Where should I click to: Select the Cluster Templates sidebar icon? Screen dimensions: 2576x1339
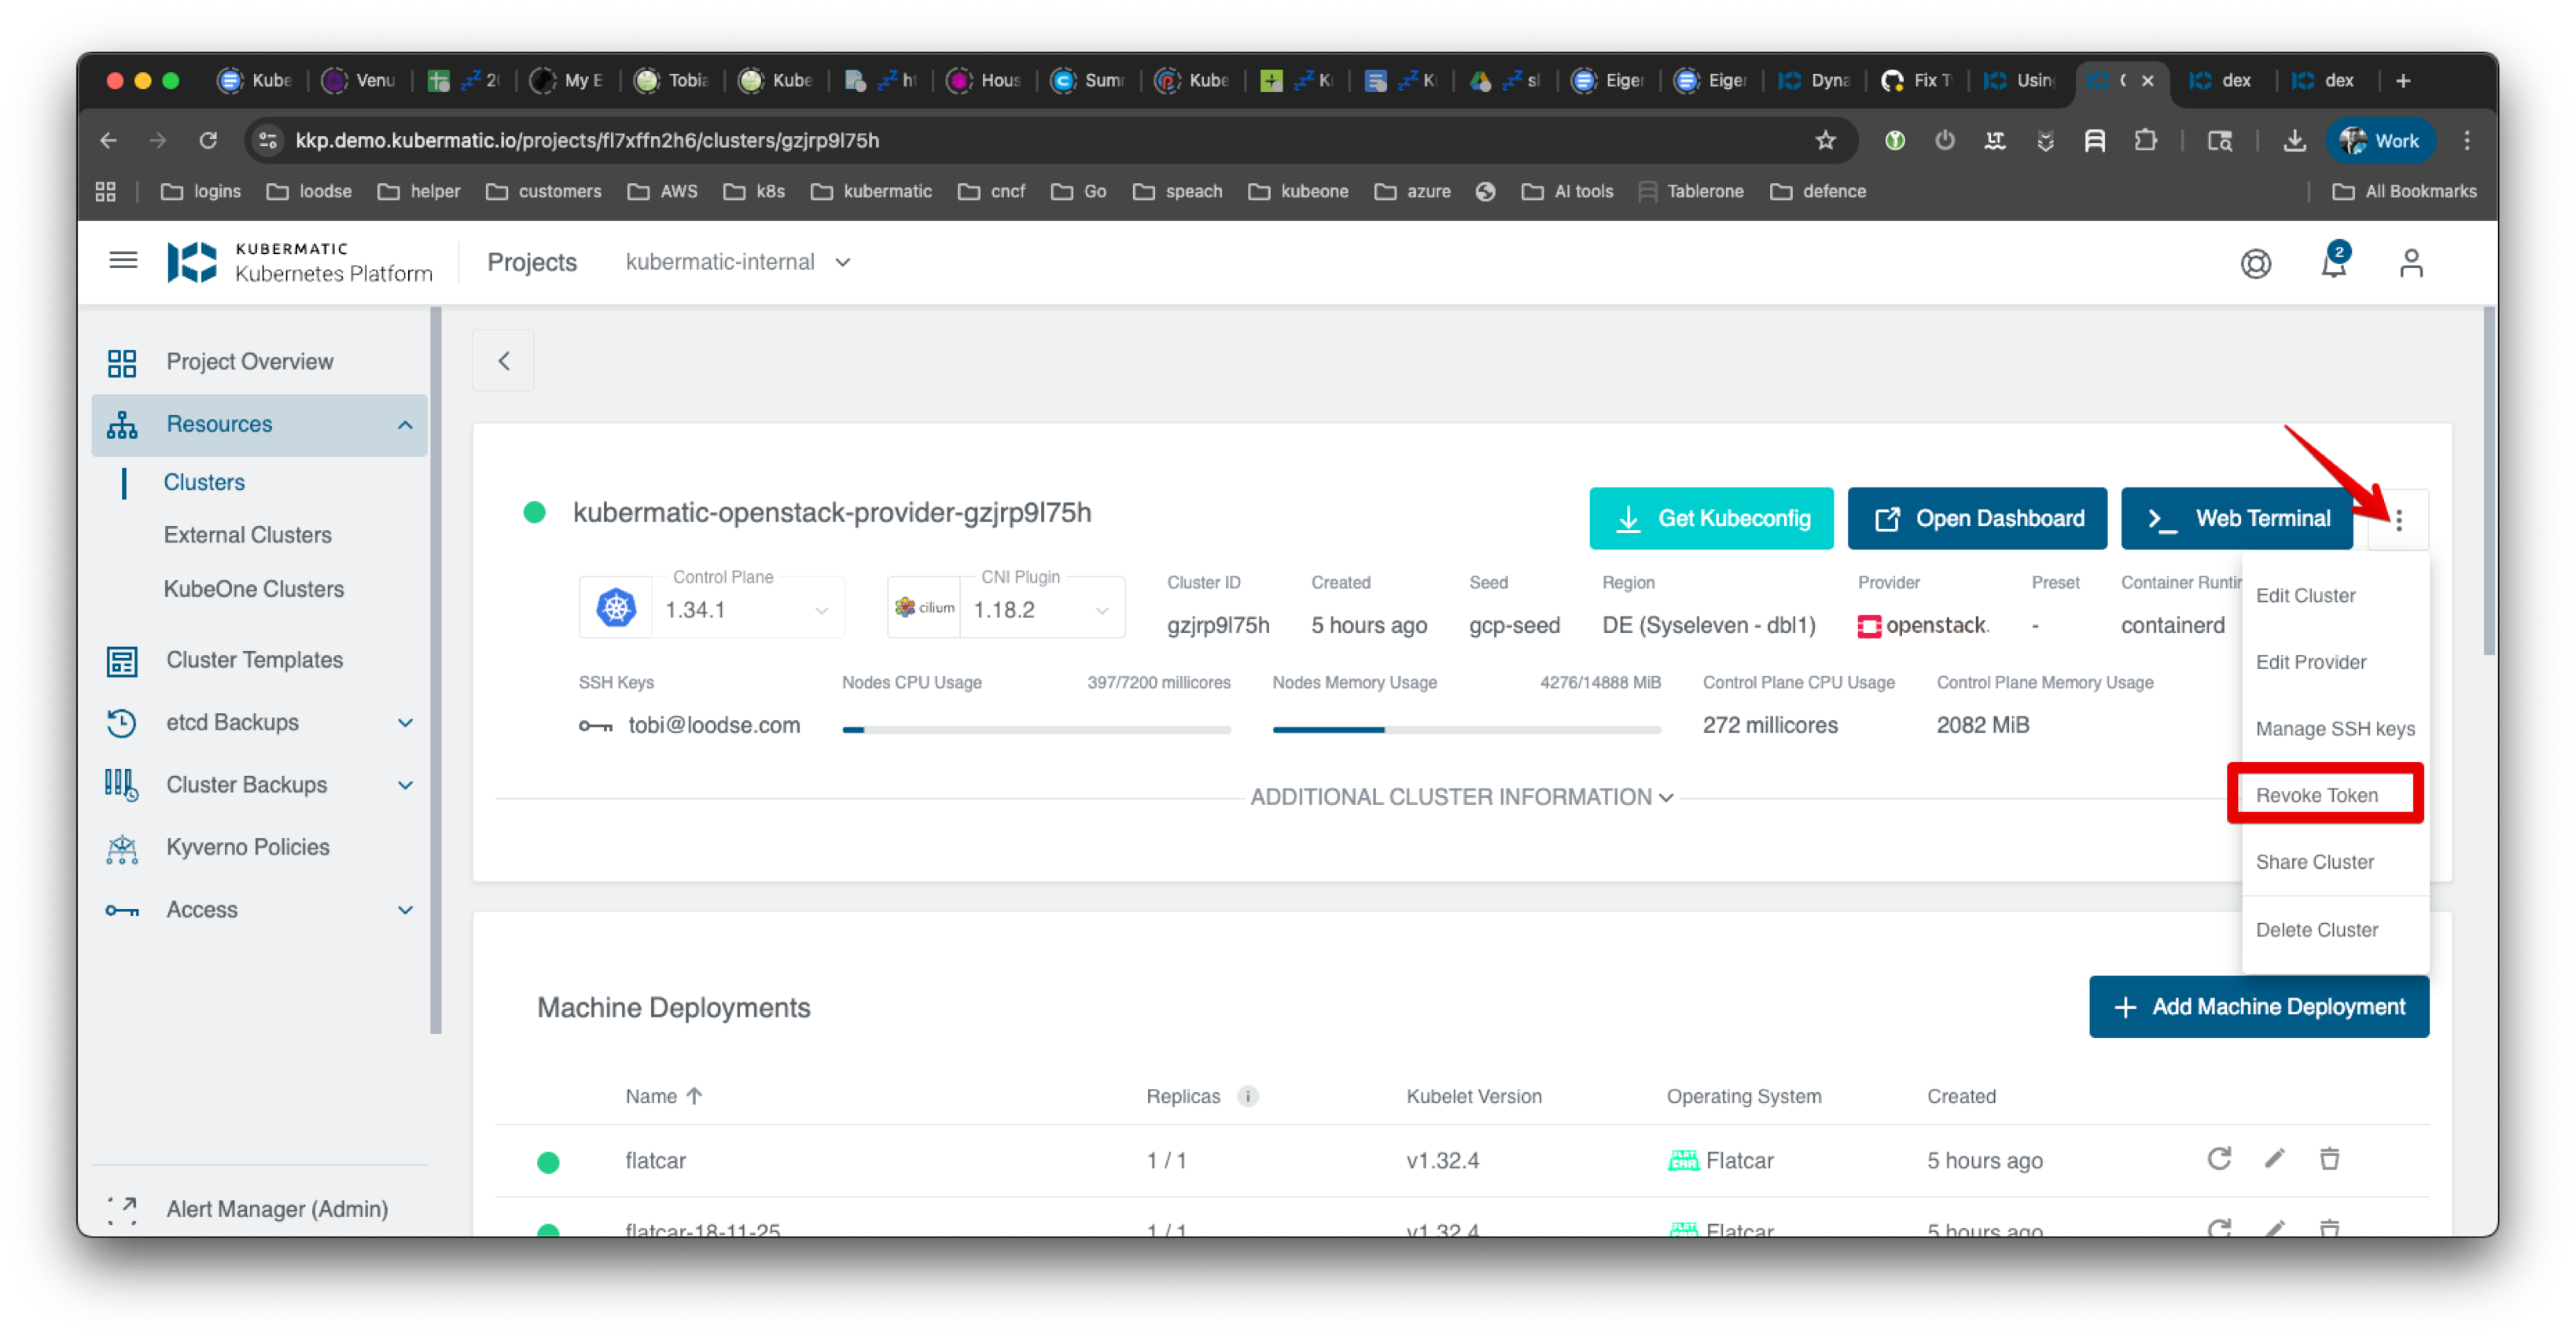coord(121,660)
